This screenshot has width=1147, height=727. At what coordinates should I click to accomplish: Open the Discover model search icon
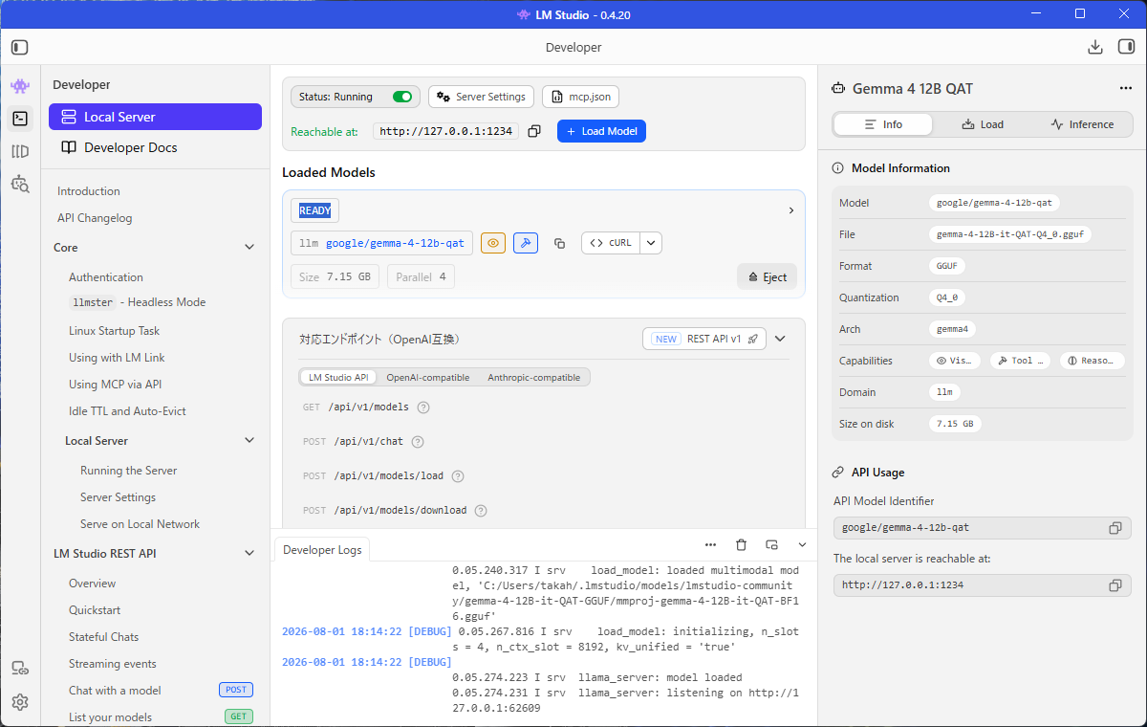[20, 184]
